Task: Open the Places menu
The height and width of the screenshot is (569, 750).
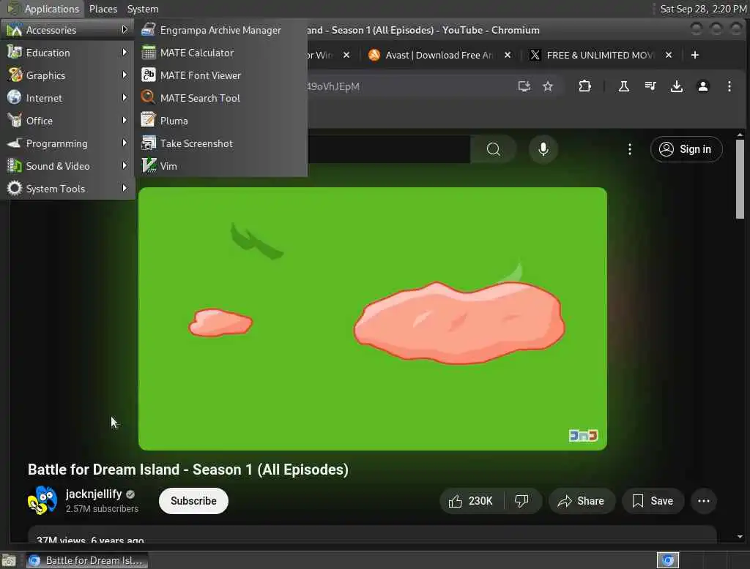Action: coord(103,9)
